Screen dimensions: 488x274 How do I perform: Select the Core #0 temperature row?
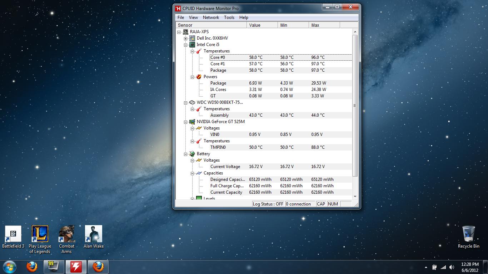(281, 57)
